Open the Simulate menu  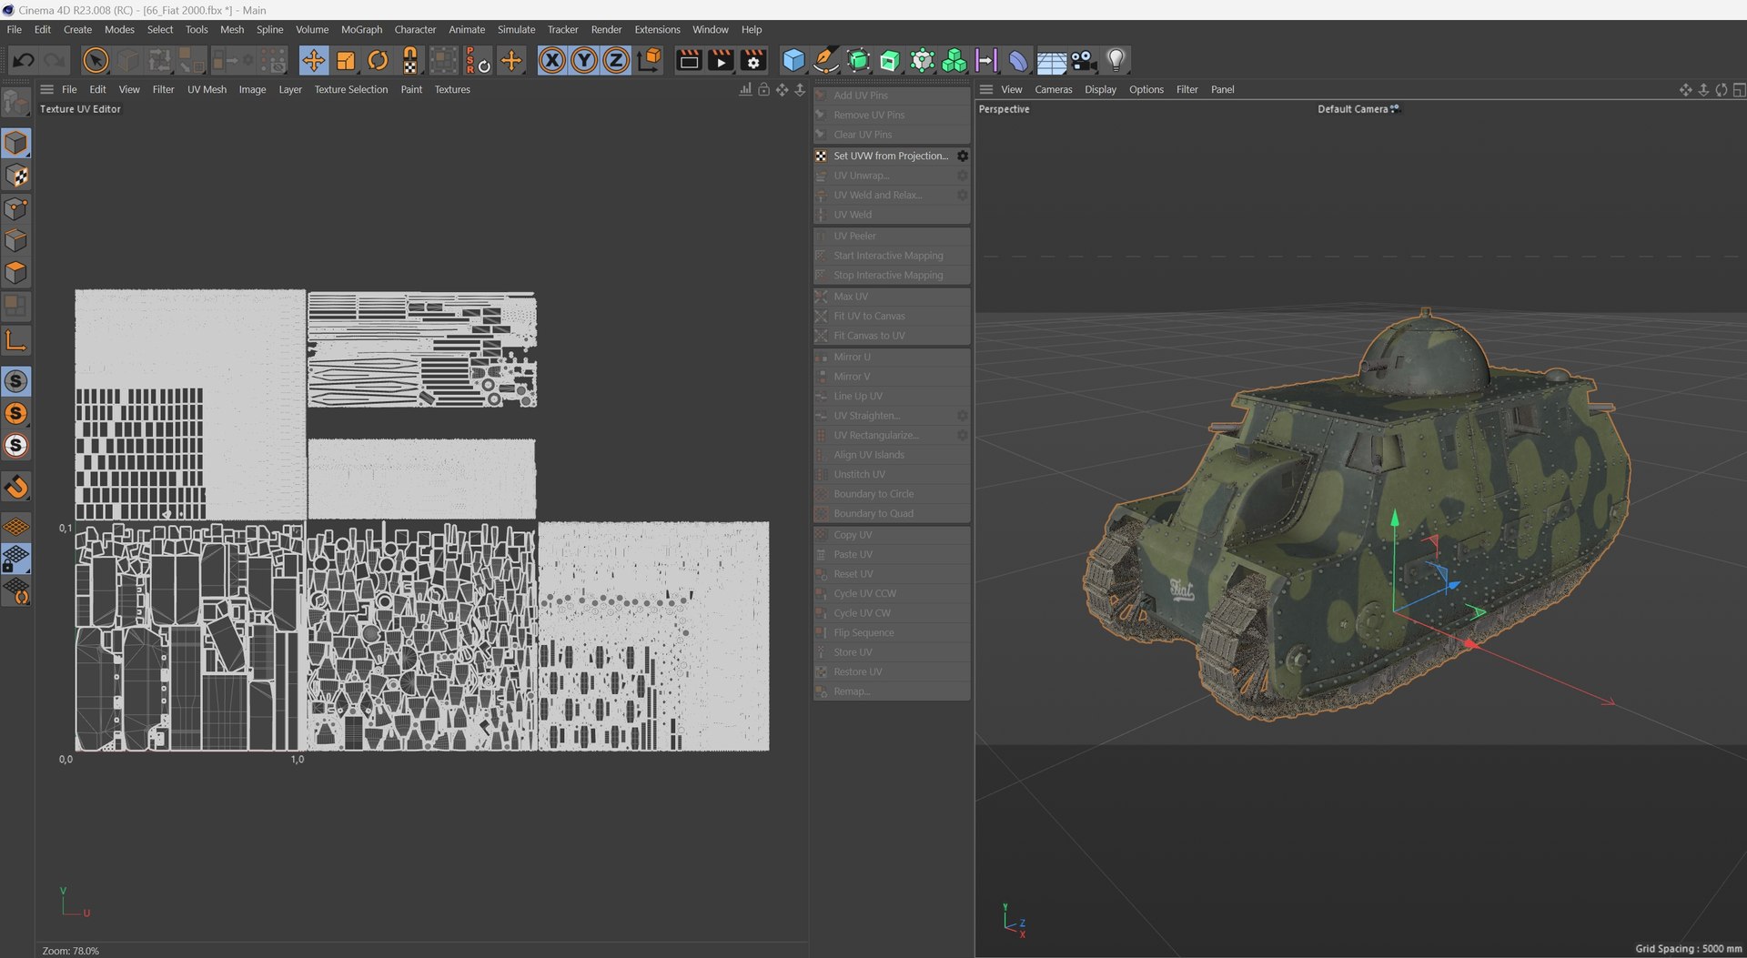click(516, 29)
